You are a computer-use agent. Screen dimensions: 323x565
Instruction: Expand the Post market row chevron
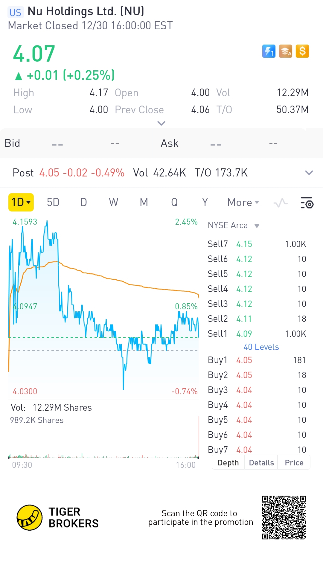pos(309,173)
